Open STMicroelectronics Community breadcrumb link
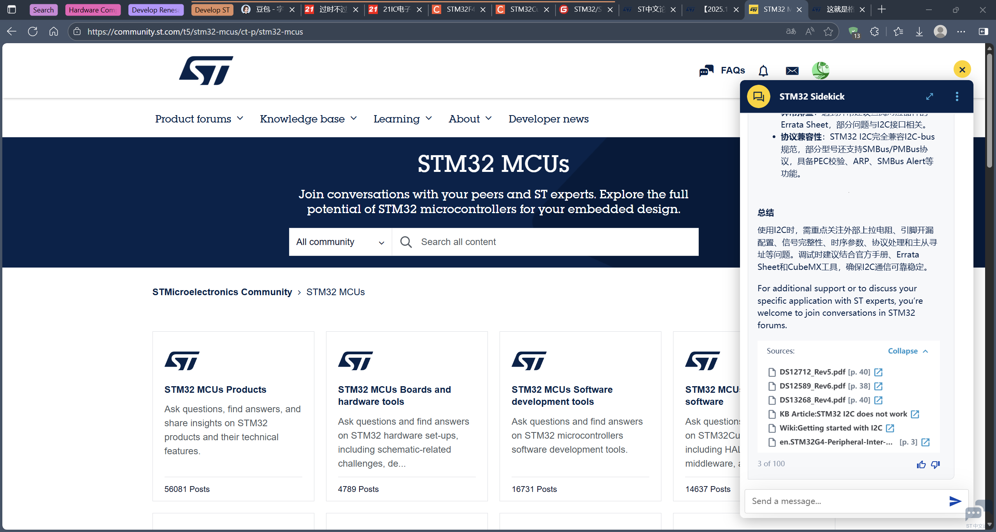Image resolution: width=996 pixels, height=532 pixels. (222, 292)
